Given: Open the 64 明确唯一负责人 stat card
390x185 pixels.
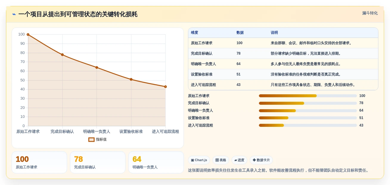Looking at the screenshot, I should 156,162.
